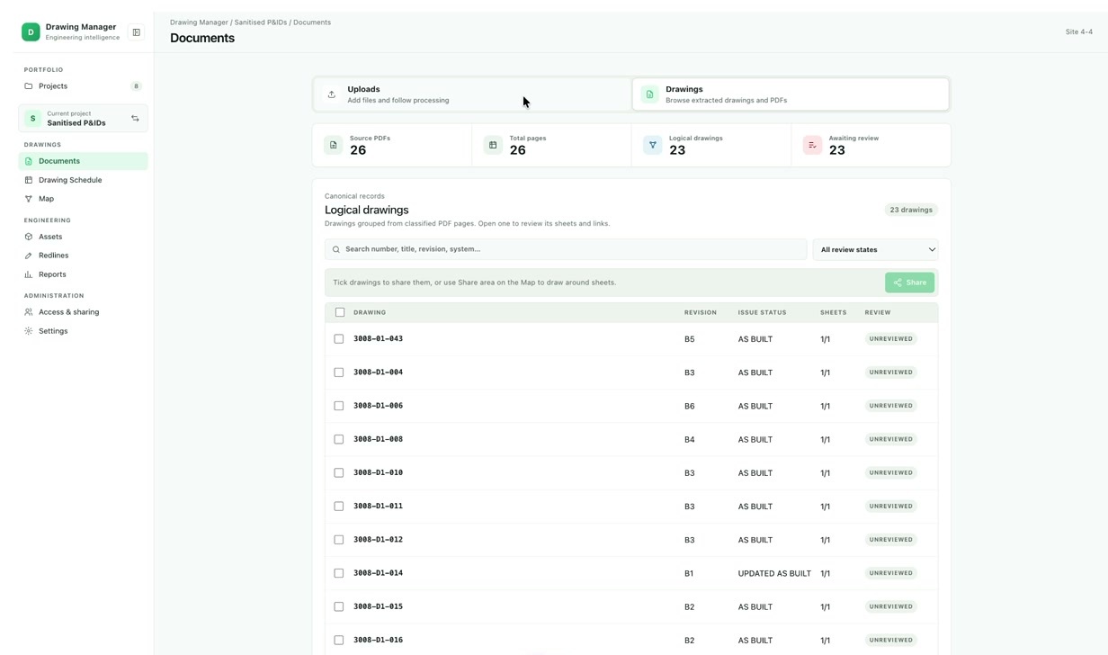The image size is (1108, 655).
Task: Click Drawing Manager in breadcrumb
Action: tap(199, 22)
